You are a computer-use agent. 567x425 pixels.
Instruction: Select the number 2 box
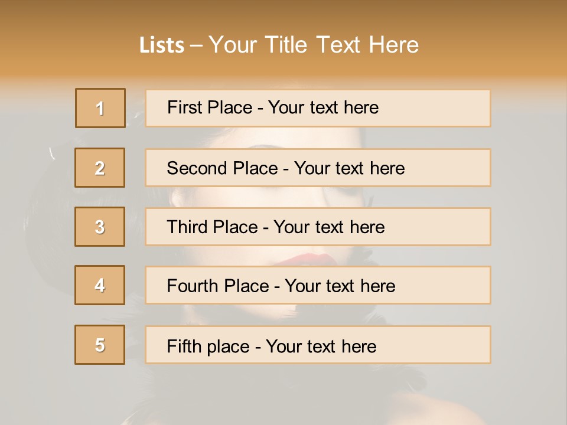coord(100,168)
